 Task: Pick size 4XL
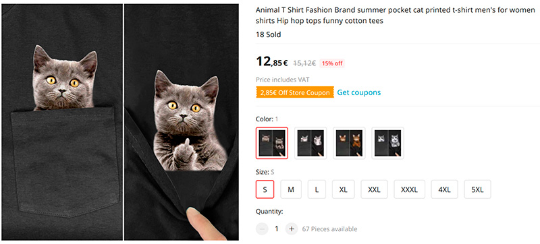coord(444,189)
